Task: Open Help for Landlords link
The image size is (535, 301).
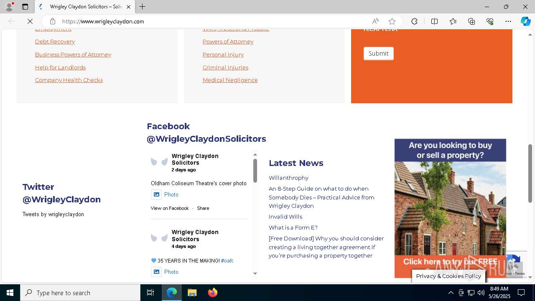Action: tap(60, 67)
